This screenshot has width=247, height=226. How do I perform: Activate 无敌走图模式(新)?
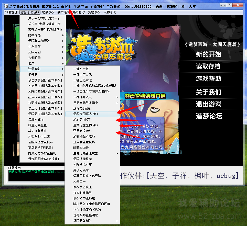pos(92,114)
